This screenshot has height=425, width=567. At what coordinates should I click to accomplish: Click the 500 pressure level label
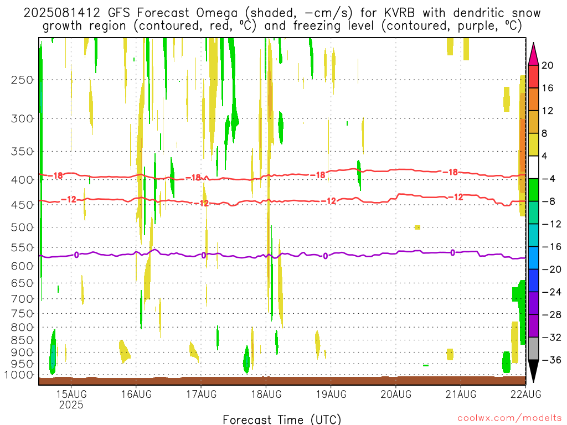[x=22, y=227]
